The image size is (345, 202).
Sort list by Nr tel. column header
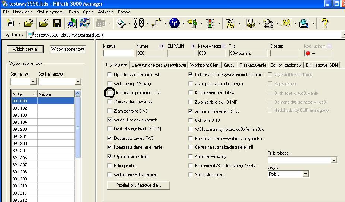[24, 94]
